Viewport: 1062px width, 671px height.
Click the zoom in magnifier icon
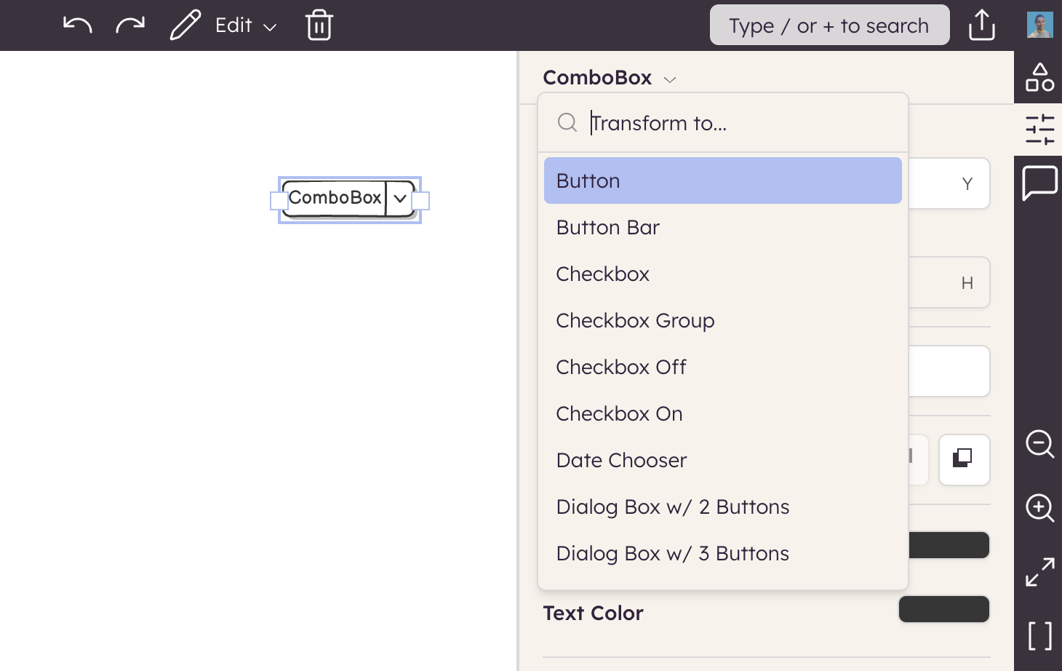(x=1039, y=507)
